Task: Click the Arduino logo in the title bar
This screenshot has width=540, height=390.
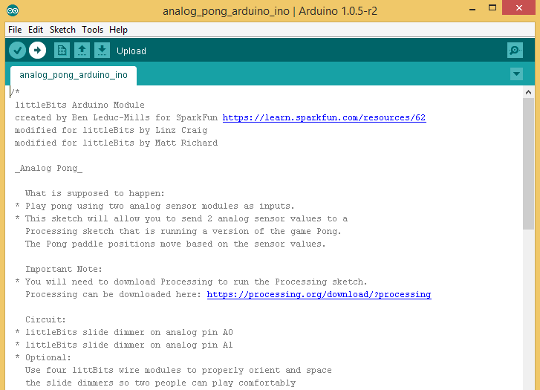Action: coord(13,10)
